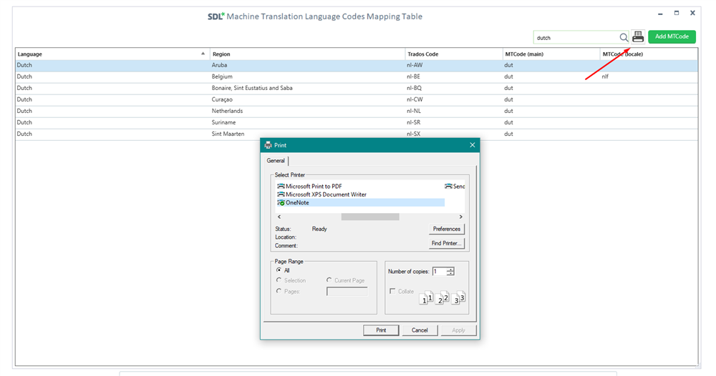The image size is (716, 376).
Task: Select Microsoft Print to PDF printer
Action: 309,186
